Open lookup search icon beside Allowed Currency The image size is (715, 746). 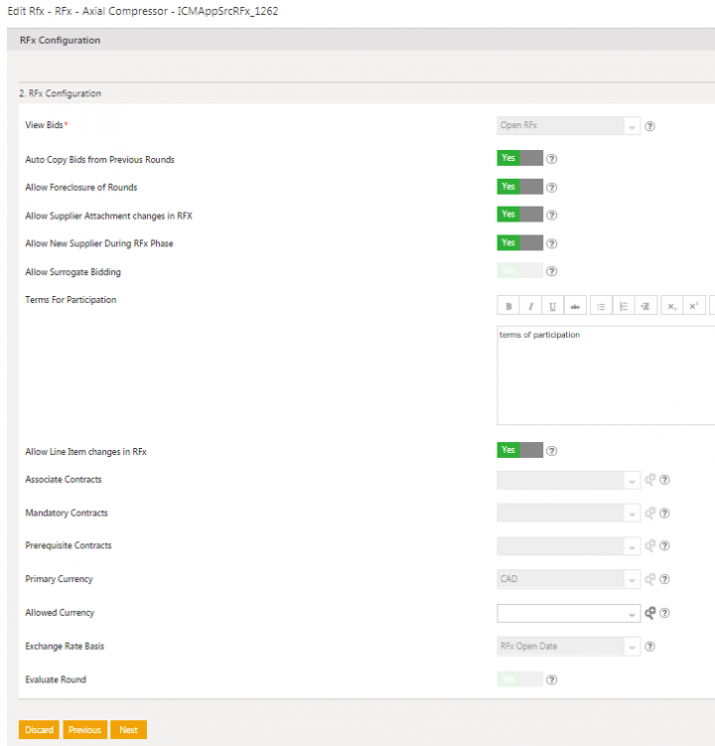[x=650, y=613]
